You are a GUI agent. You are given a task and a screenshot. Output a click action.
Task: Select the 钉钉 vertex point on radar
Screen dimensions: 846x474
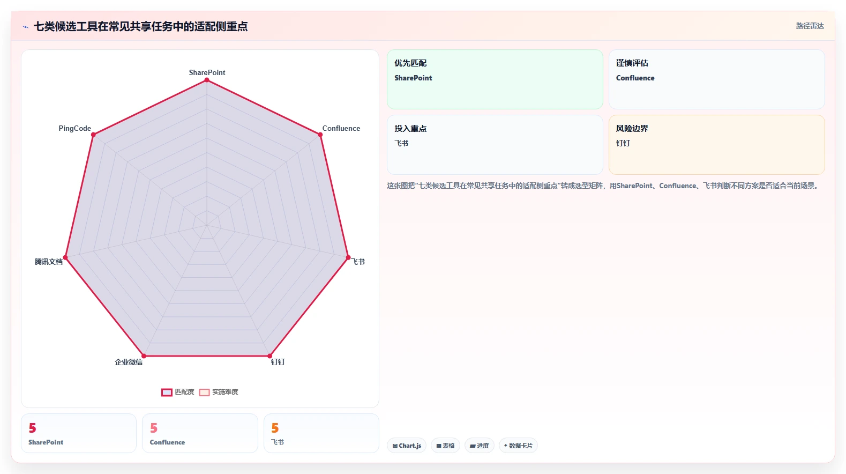point(269,356)
